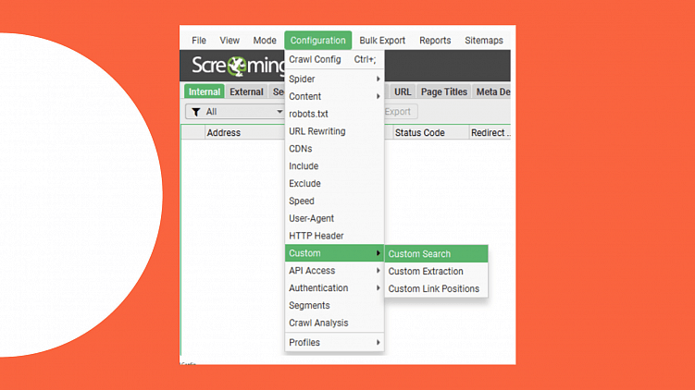Click the Export button

[x=400, y=112]
